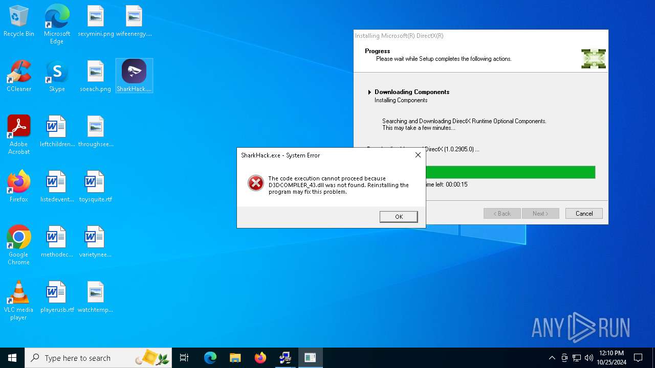Image resolution: width=655 pixels, height=368 pixels.
Task: Open Skype desktop shortcut
Action: (57, 76)
